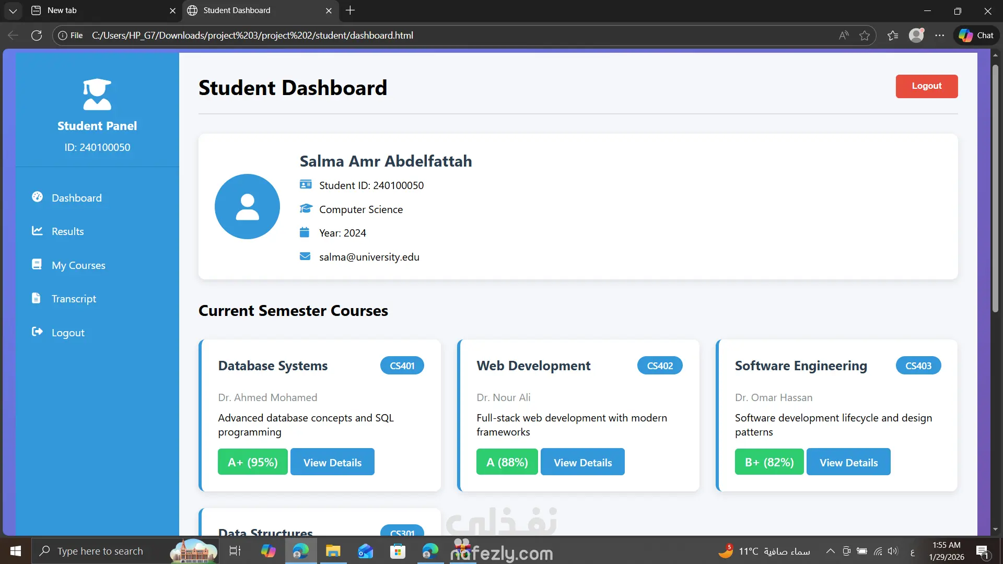Refresh the page using browser reload icon

coord(37,36)
